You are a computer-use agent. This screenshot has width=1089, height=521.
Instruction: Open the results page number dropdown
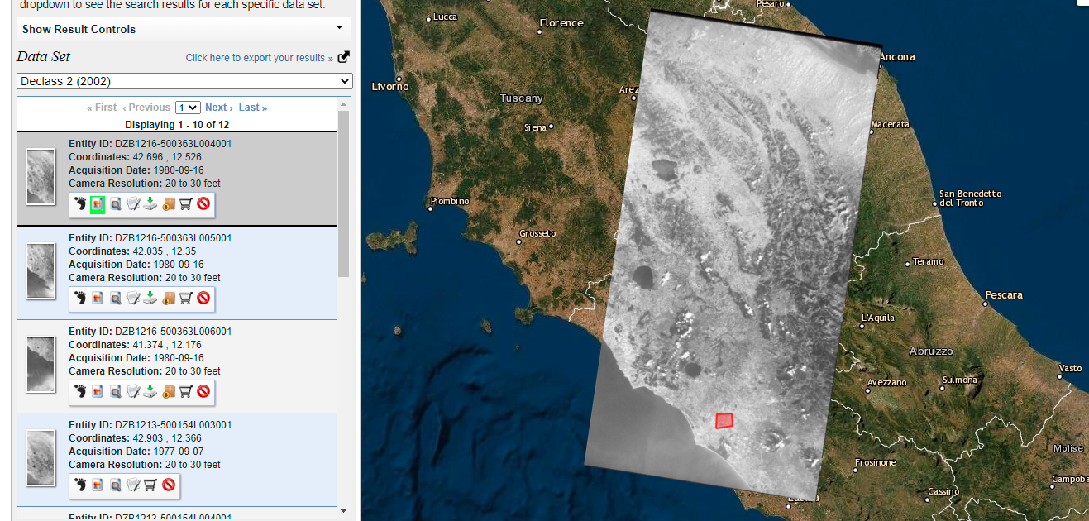point(188,108)
